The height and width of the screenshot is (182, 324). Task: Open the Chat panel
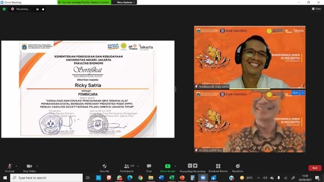[149, 168]
